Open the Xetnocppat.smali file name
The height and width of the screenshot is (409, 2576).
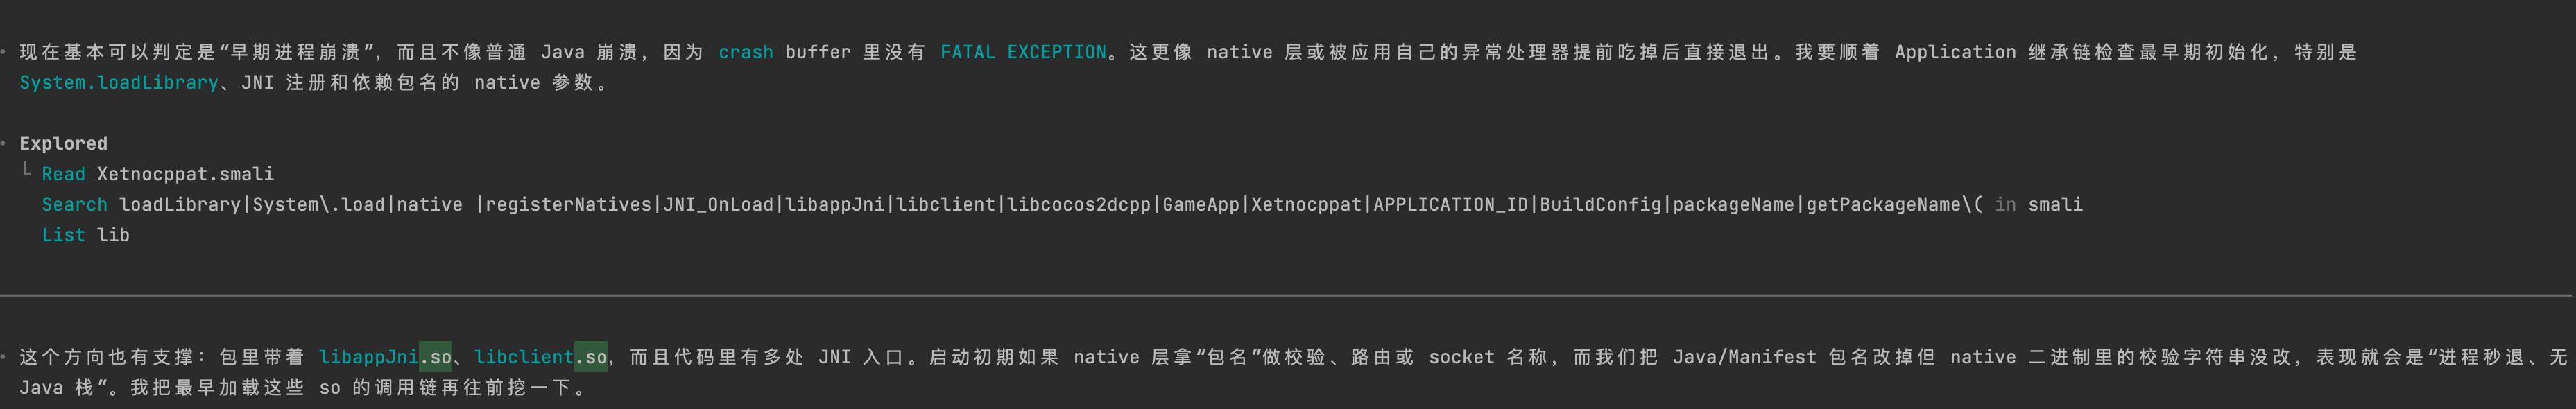[x=185, y=174]
